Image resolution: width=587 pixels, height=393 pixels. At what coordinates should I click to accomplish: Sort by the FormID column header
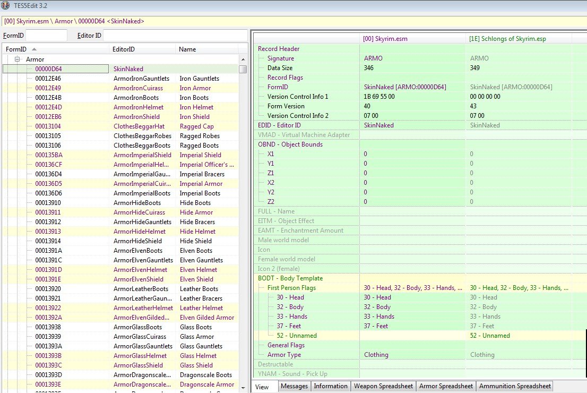tap(56, 49)
